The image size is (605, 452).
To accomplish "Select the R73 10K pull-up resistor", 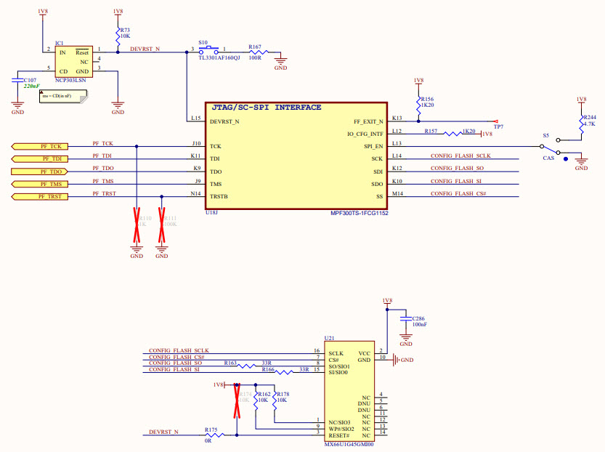I will point(116,34).
